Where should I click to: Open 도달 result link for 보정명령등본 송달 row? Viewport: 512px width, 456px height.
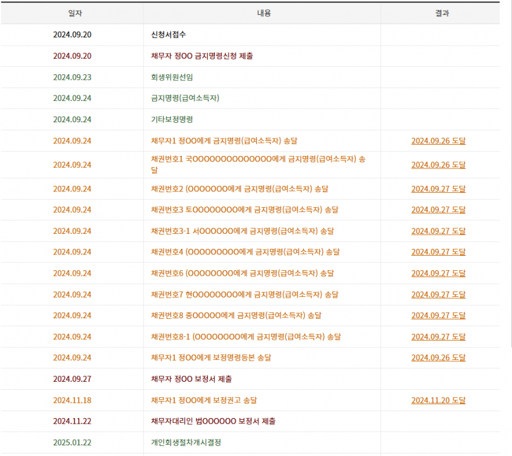coord(438,358)
